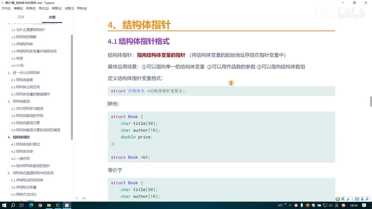Viewport: 372px width, 209px height.
Task: Go to outline item 1.2 结构体的理解
Action: pos(24,37)
